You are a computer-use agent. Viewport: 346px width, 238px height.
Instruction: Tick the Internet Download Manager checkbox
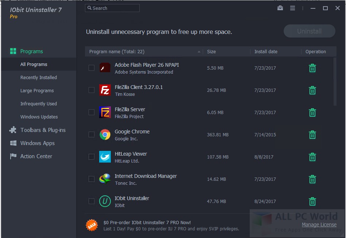pyautogui.click(x=92, y=179)
